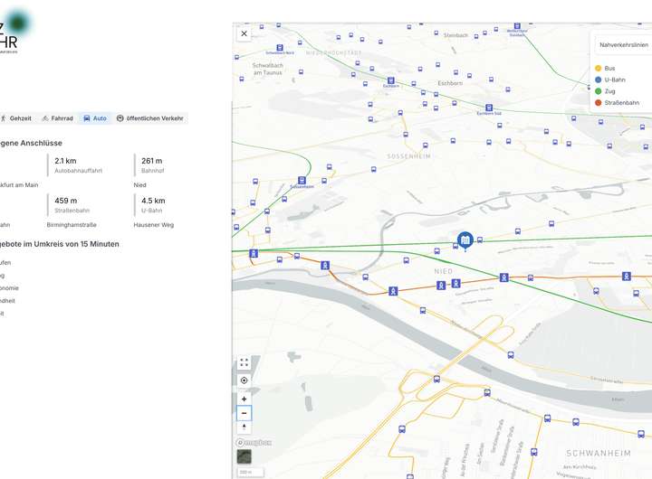Image resolution: width=652 pixels, height=479 pixels.
Task: Click the SCHWANHEIM district label
Action: click(599, 454)
